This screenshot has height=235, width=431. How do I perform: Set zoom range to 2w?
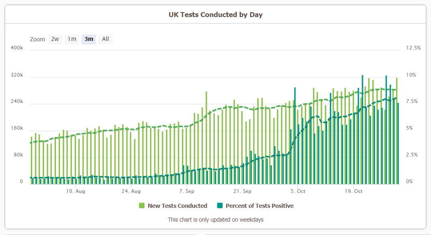(x=55, y=39)
